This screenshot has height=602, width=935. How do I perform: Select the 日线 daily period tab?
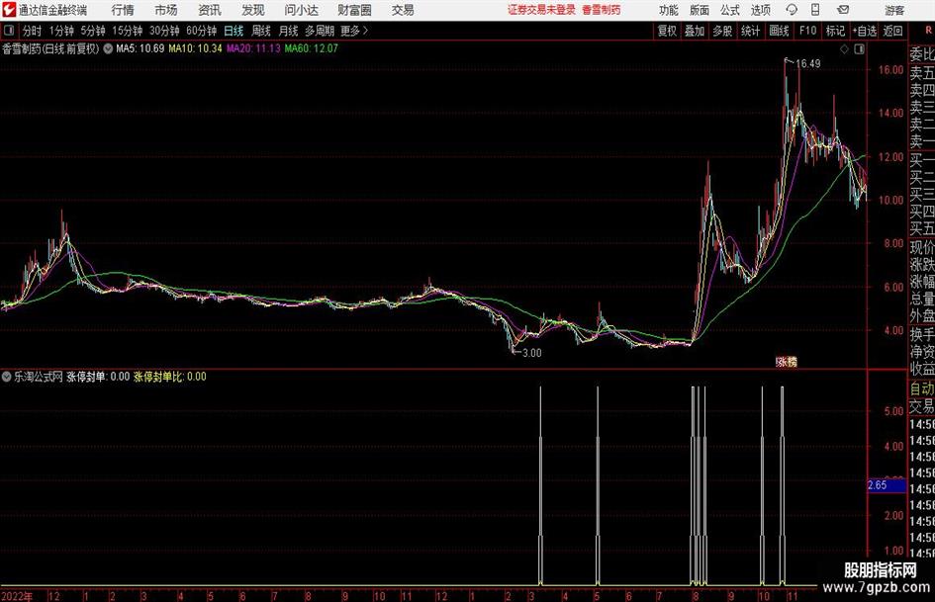tap(234, 31)
